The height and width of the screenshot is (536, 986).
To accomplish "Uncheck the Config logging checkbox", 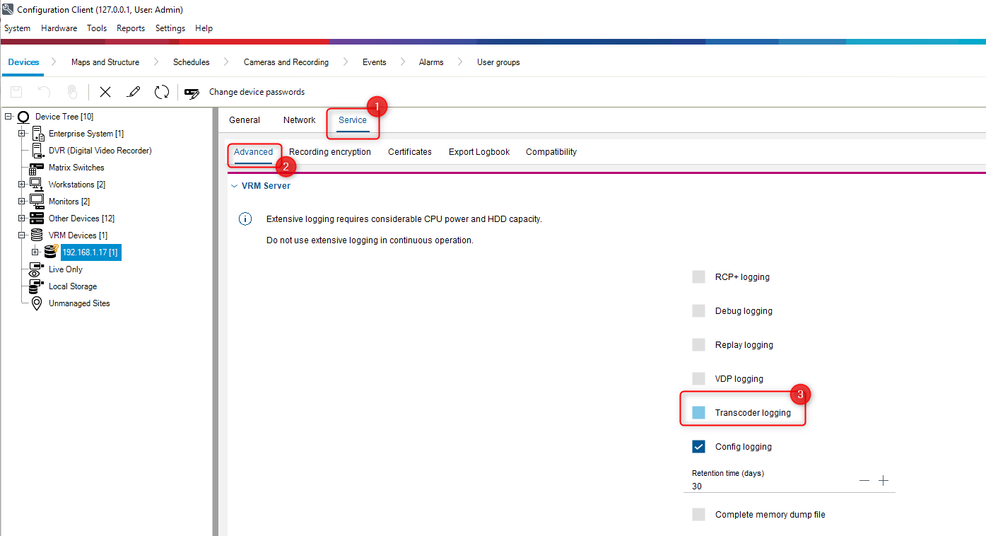I will click(699, 447).
